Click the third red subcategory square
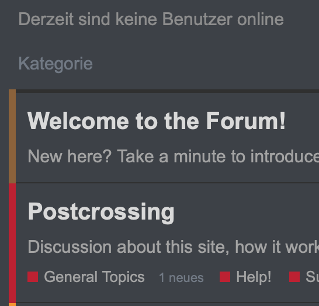 pyautogui.click(x=294, y=277)
